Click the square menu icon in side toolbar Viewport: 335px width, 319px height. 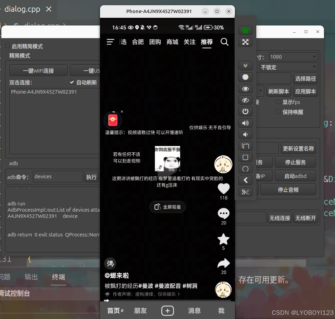245,158
